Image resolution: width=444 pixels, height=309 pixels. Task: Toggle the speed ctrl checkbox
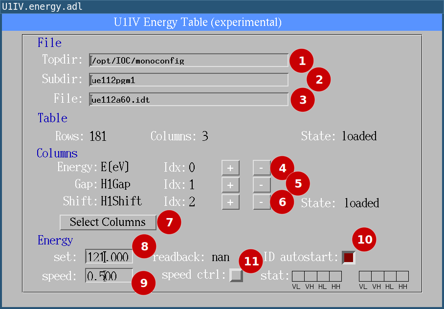(x=237, y=275)
